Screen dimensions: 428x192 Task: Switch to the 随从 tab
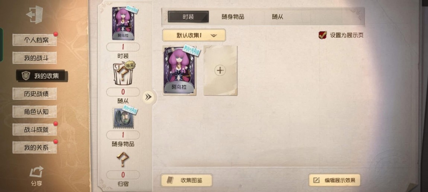coord(277,17)
